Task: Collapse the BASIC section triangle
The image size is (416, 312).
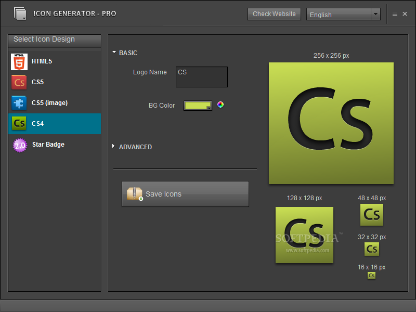Action: click(x=114, y=53)
